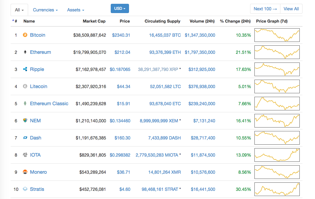Screen dimensions: 315x199
Task: Open the Monero coin page link
Action: coord(38,172)
